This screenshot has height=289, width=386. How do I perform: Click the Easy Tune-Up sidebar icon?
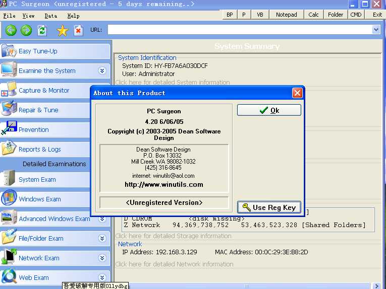coord(9,51)
